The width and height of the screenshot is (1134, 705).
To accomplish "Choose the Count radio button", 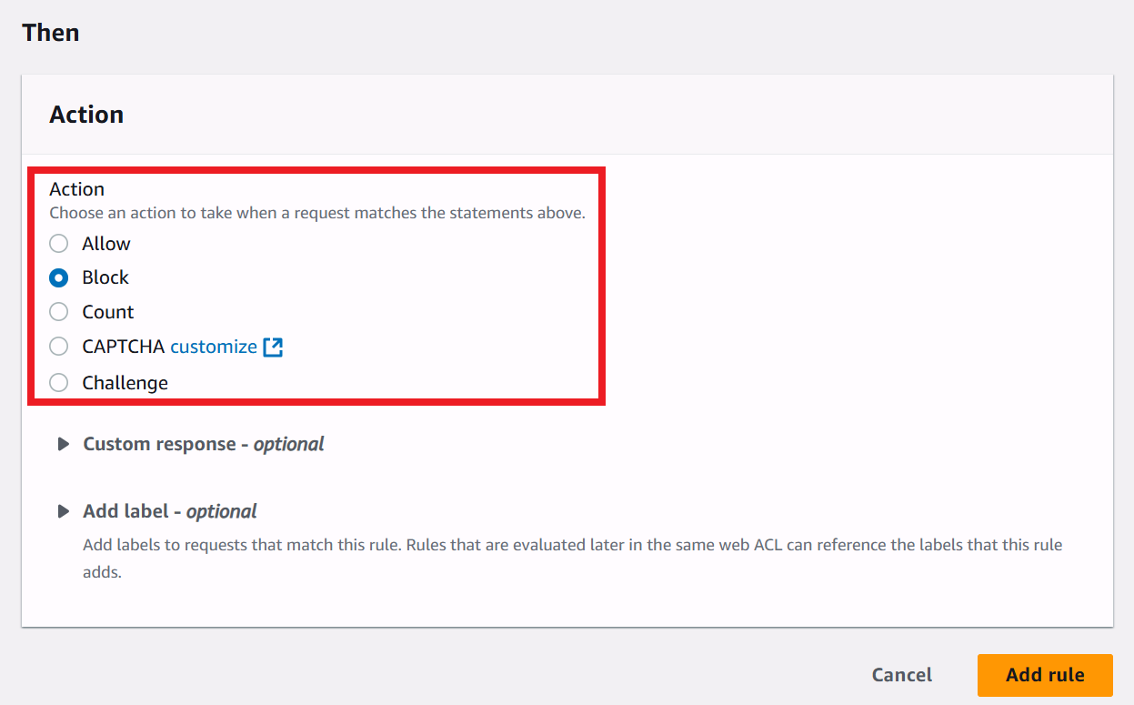I will pos(59,312).
